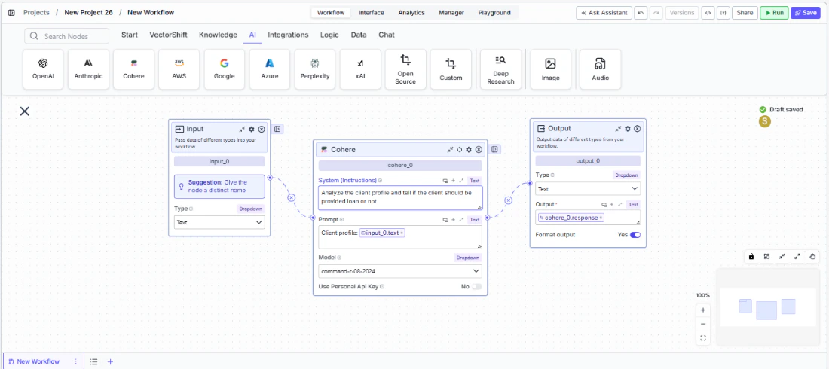Zoom out of the canvas
Viewport: 829px width, 369px height.
click(x=703, y=324)
